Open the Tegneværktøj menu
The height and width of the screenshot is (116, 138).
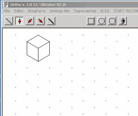[85, 11]
